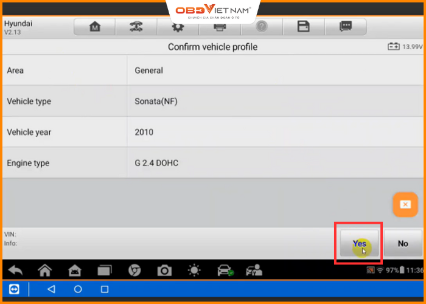
Task: Click the circle home button in blue bar
Action: pyautogui.click(x=78, y=289)
